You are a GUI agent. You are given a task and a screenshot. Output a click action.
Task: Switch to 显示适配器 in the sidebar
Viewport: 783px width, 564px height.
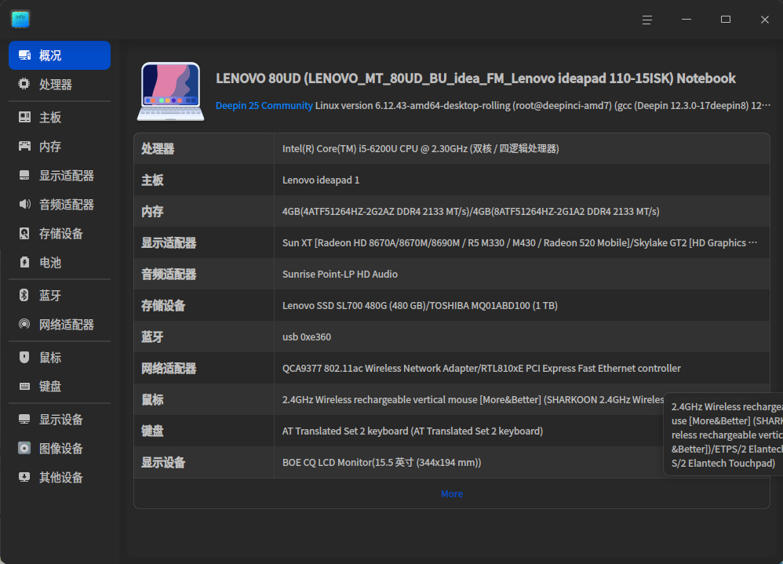pyautogui.click(x=60, y=175)
